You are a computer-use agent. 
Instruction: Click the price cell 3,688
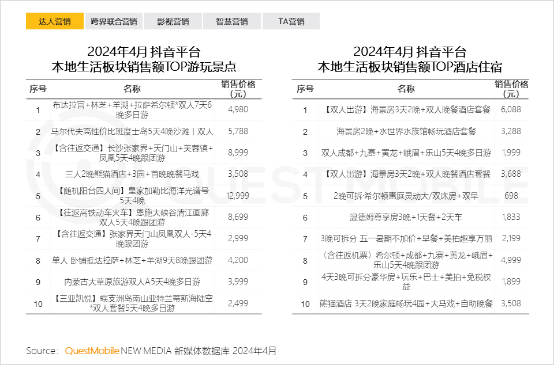(x=511, y=174)
